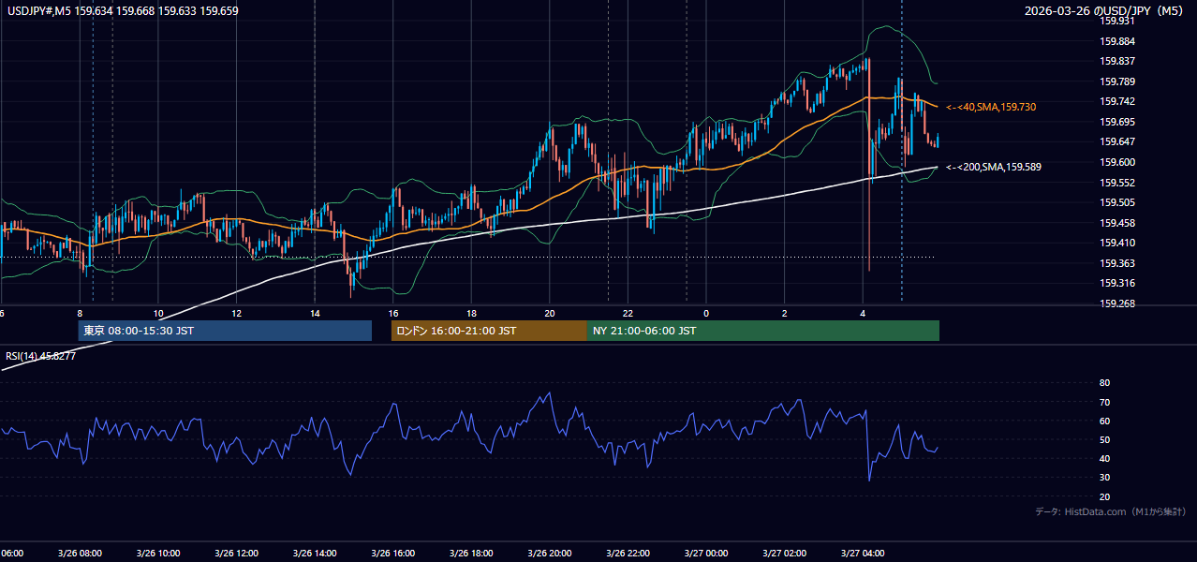Click price axis value 159.742
1197x562 pixels.
point(1117,101)
